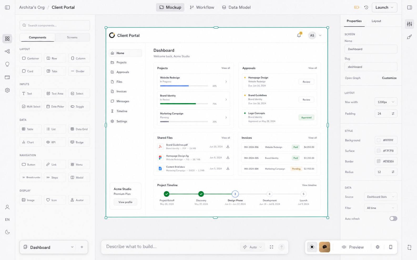Click View timeline link

tap(309, 185)
